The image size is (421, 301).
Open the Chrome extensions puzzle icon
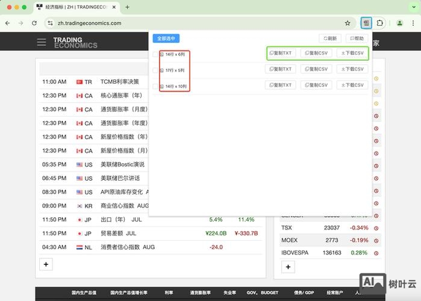coord(379,23)
